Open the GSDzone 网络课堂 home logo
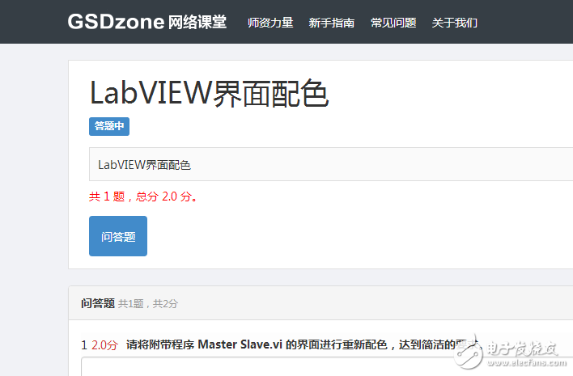 147,22
